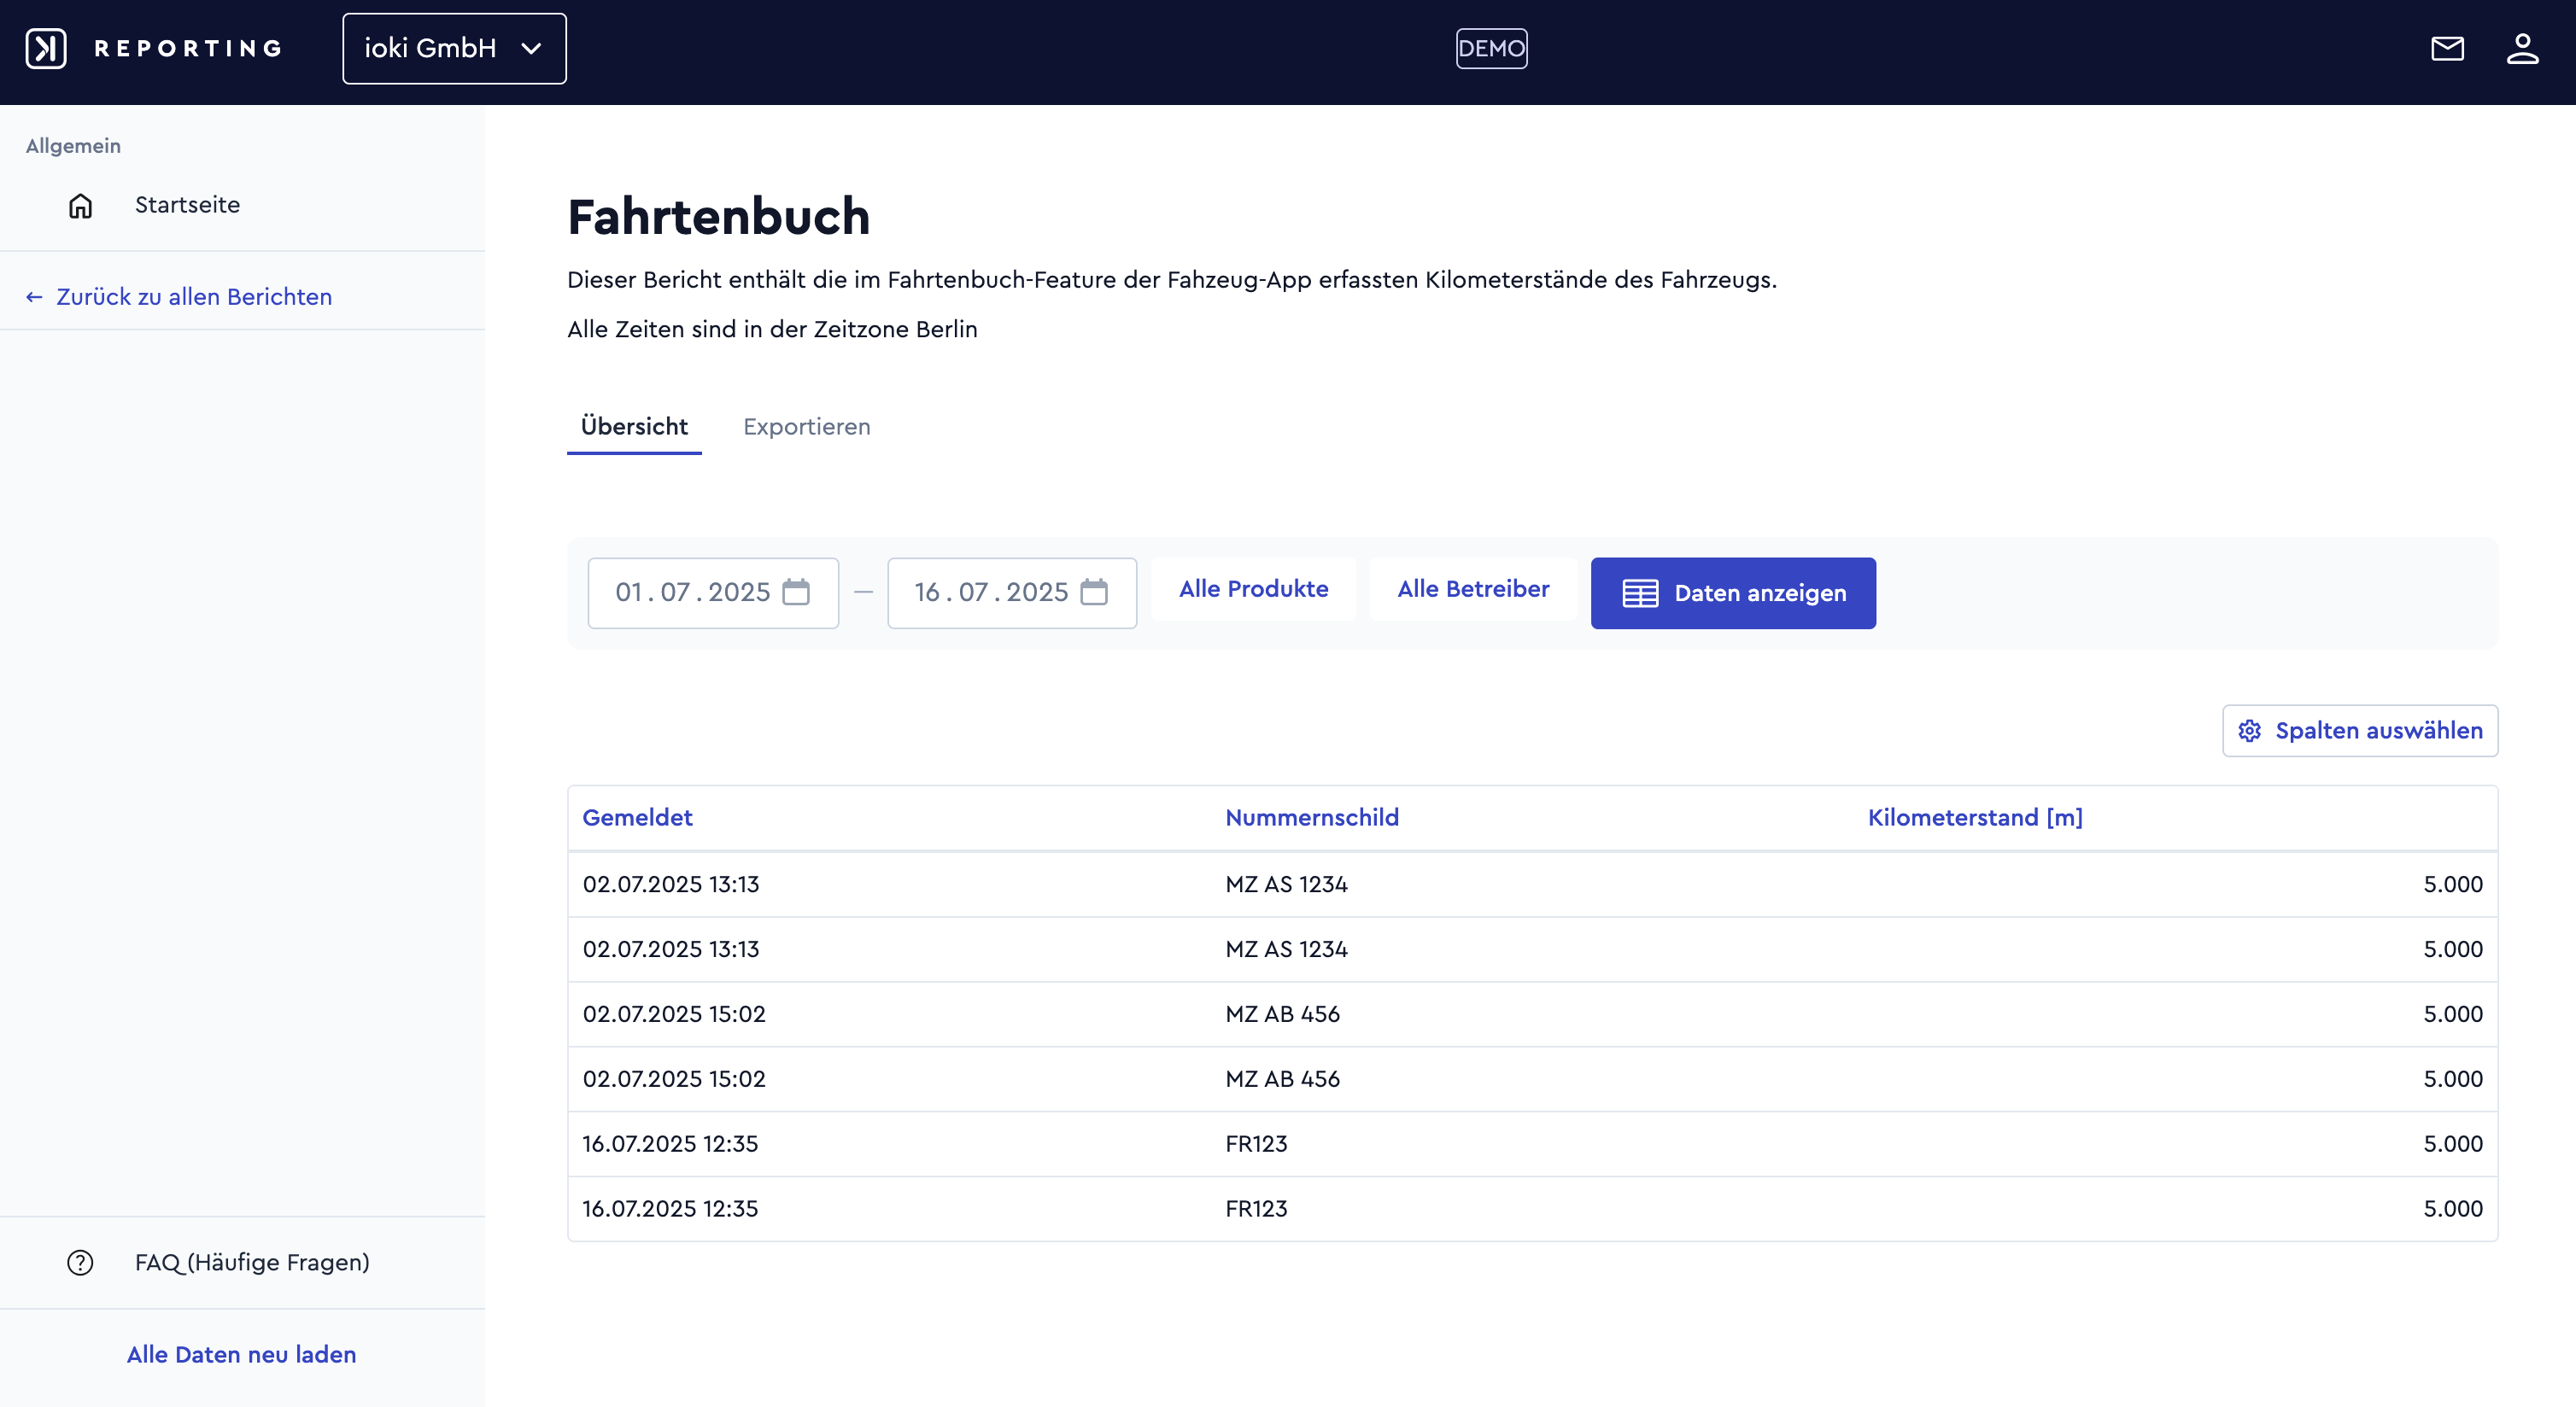
Task: Switch to the Exportieren tab
Action: click(806, 427)
